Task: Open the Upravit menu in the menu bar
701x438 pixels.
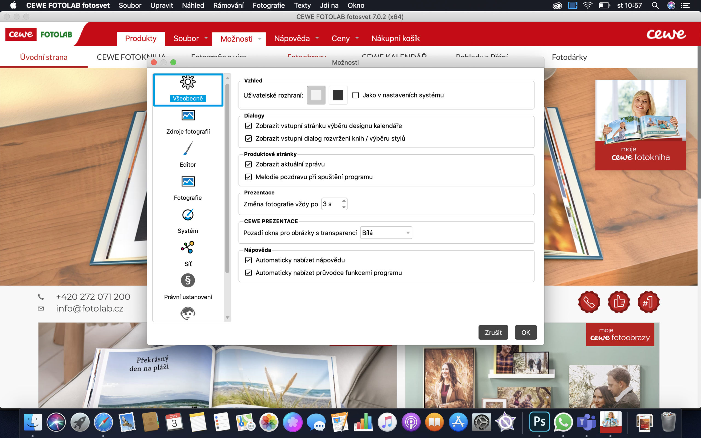Action: point(161,5)
